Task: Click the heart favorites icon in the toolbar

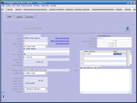Action: click(x=48, y=9)
